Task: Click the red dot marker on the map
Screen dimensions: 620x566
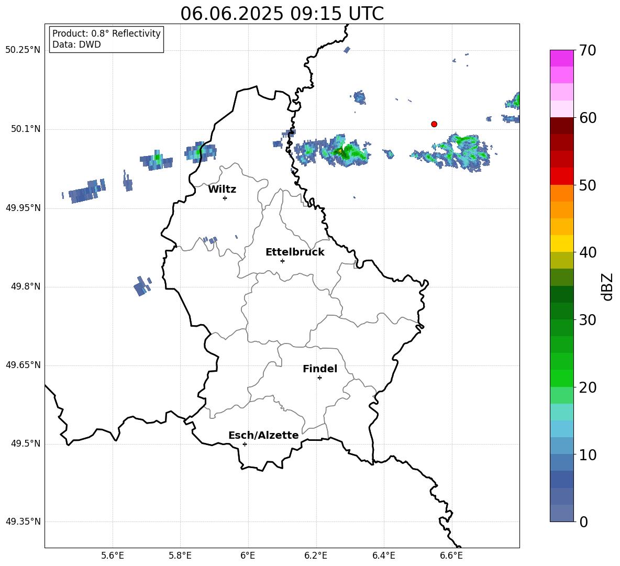Action: point(434,124)
